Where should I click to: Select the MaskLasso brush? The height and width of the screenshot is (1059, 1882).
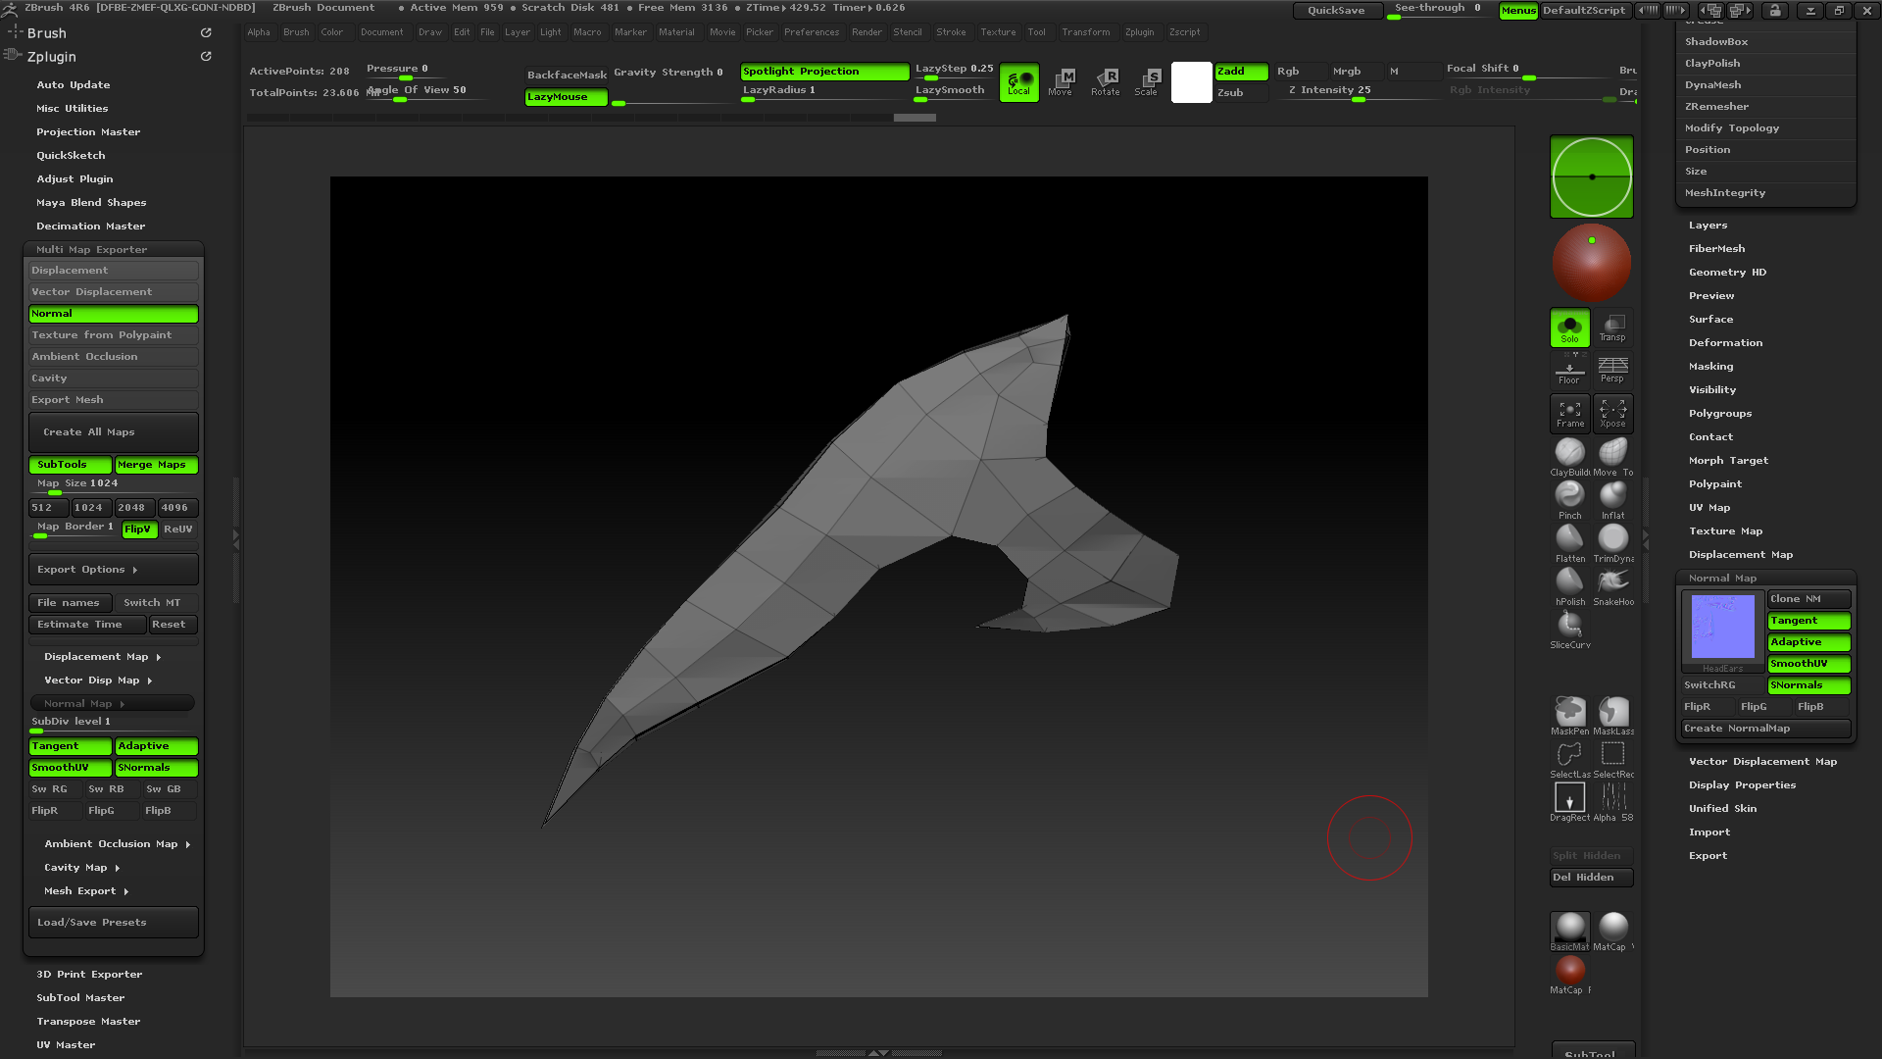(1612, 715)
